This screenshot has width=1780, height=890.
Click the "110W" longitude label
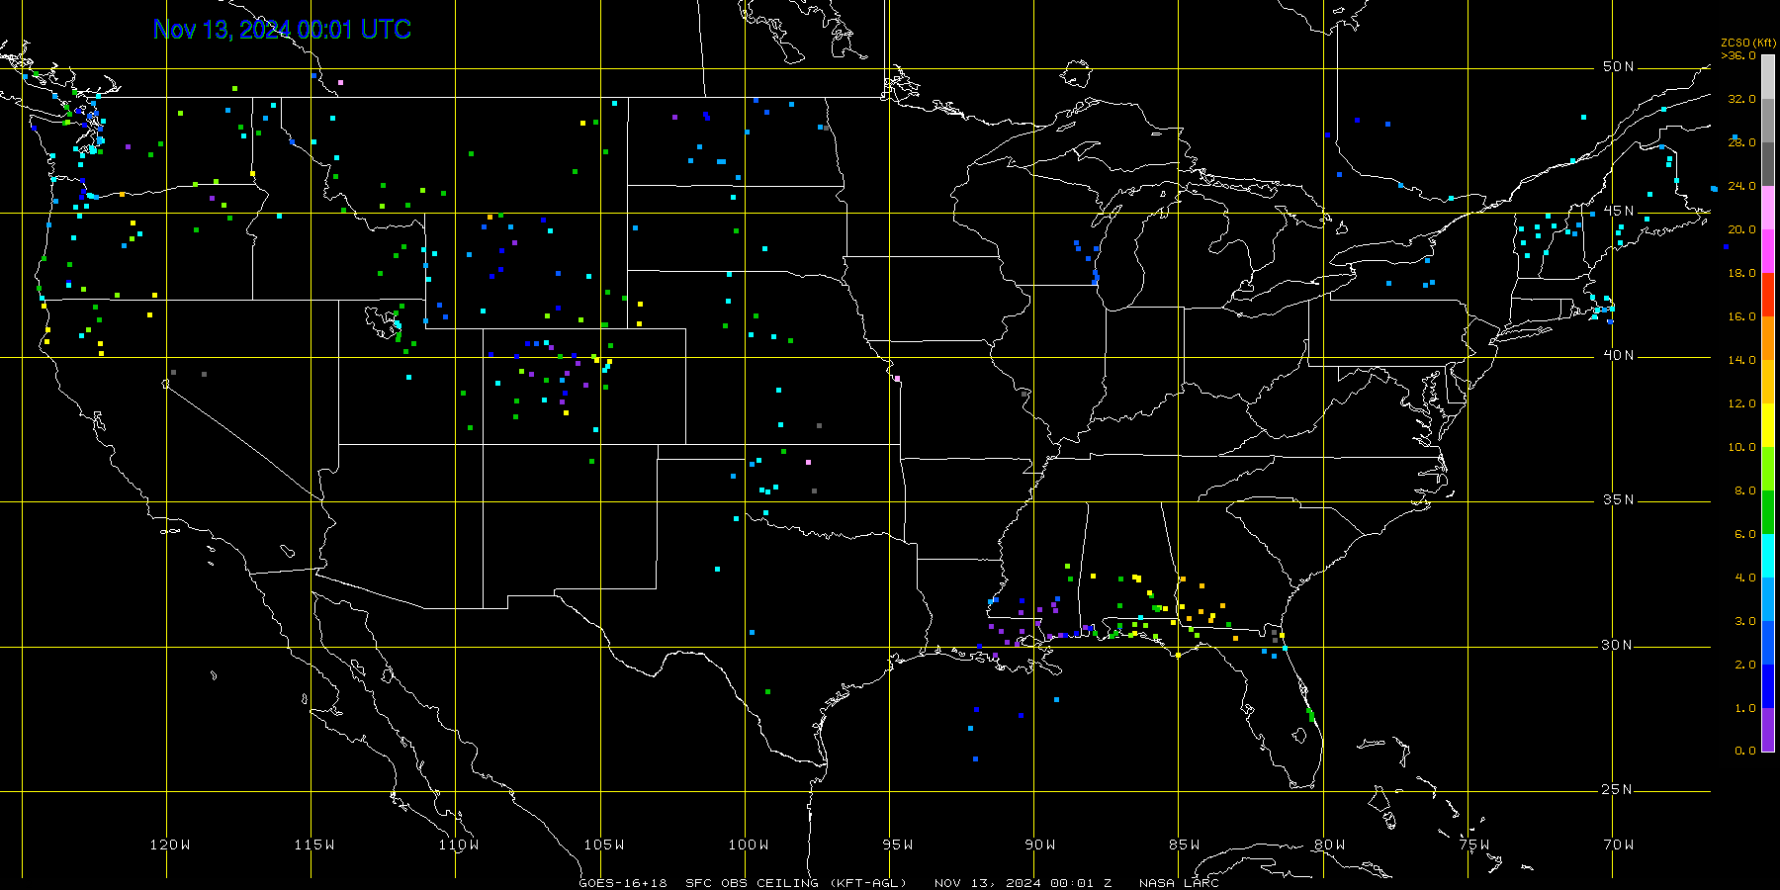pos(459,845)
